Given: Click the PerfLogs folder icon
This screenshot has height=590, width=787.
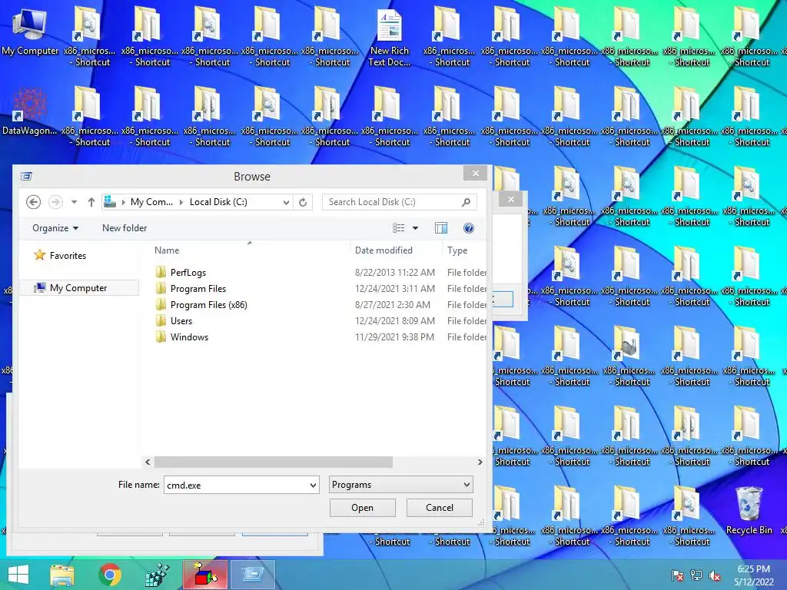Looking at the screenshot, I should point(161,273).
